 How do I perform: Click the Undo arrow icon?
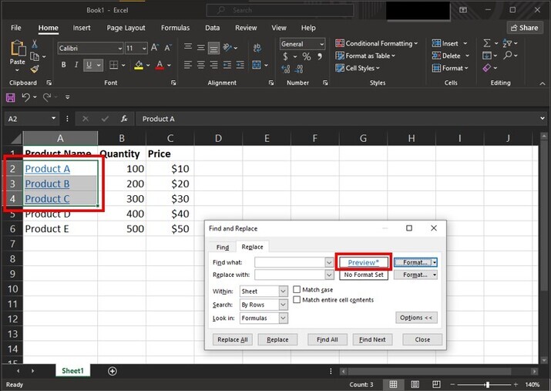25,97
